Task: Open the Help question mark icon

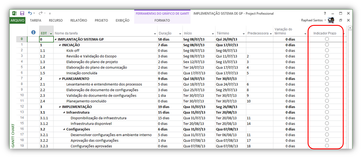Action: click(x=325, y=13)
